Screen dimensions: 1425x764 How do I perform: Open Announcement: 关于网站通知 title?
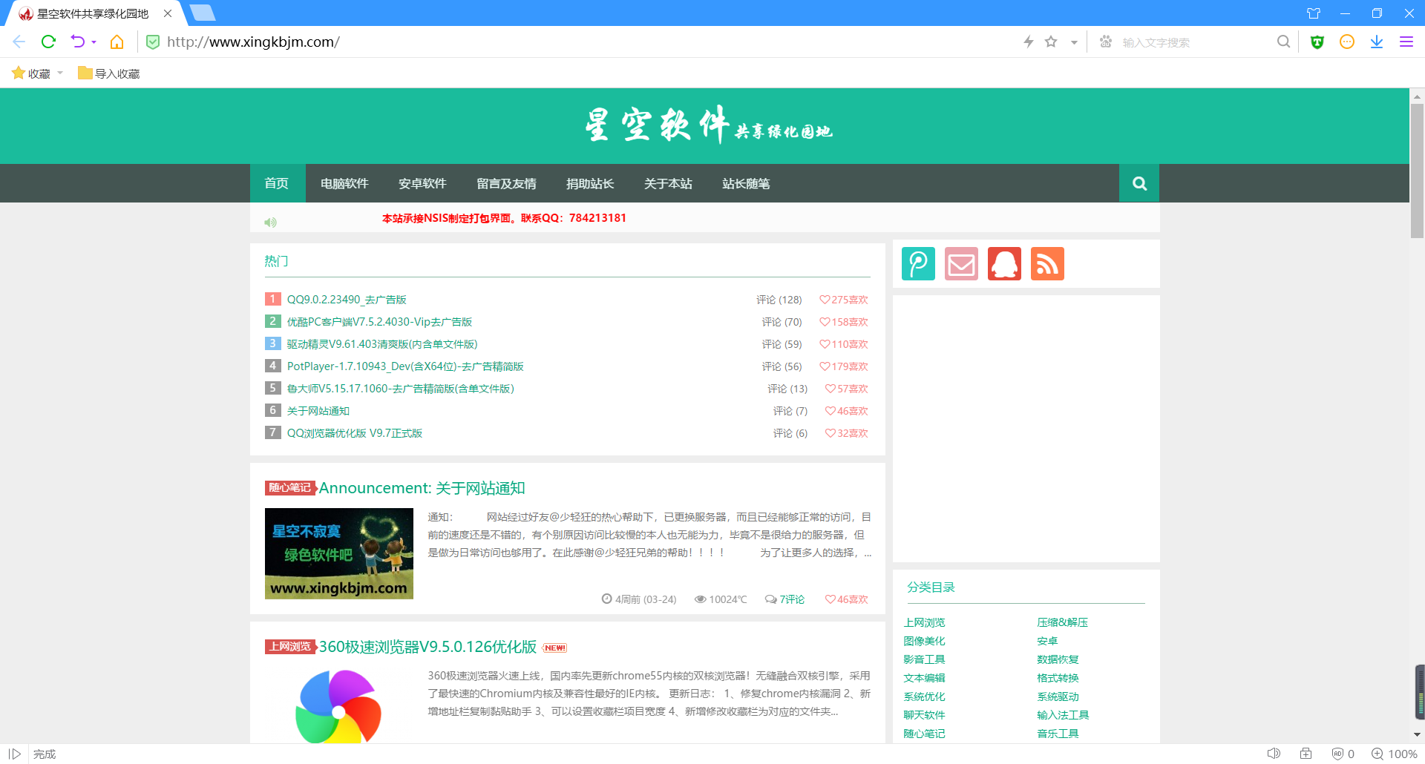(422, 488)
